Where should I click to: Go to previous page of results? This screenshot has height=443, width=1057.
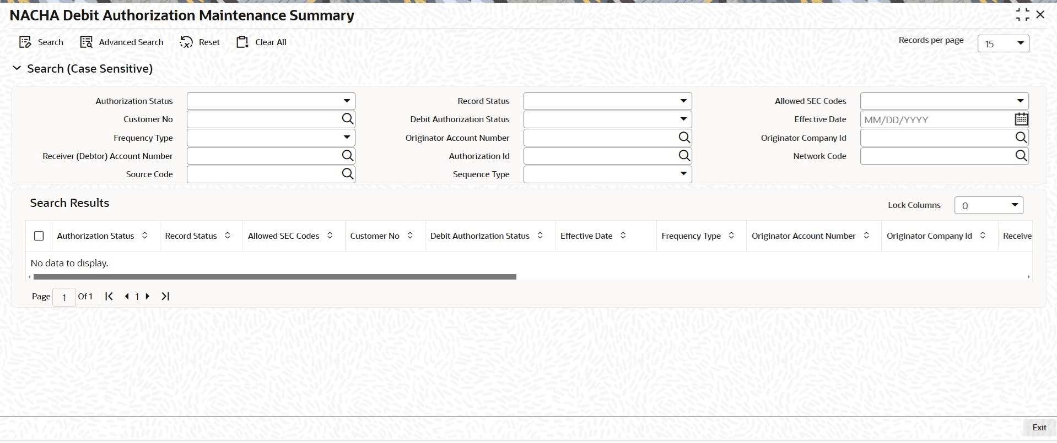[127, 296]
